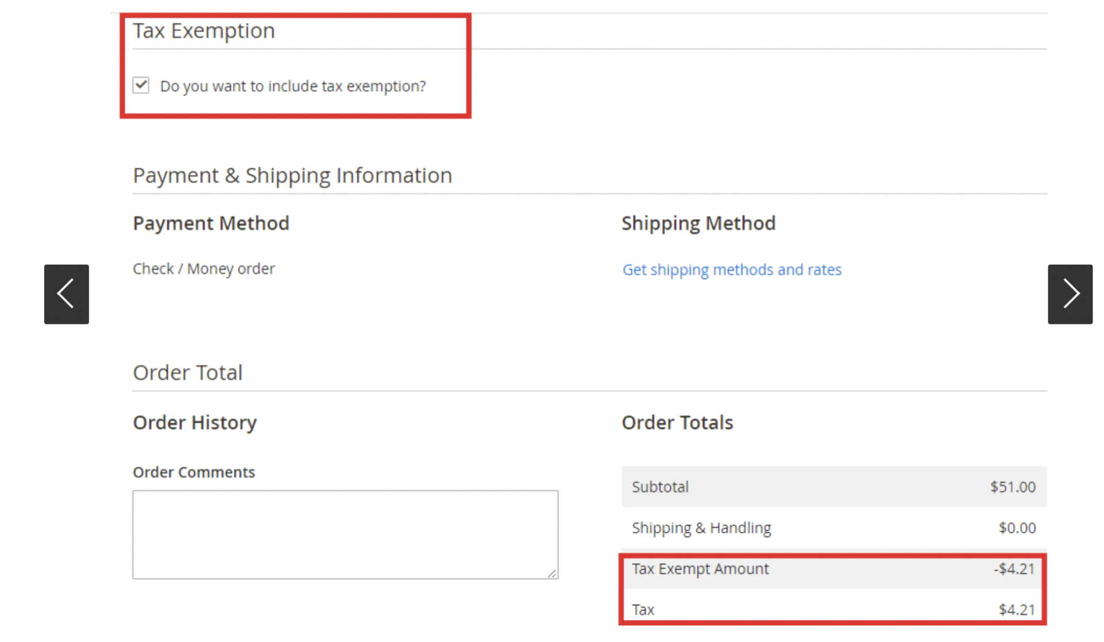Select the Order History heading
The height and width of the screenshot is (642, 1104).
(x=195, y=422)
